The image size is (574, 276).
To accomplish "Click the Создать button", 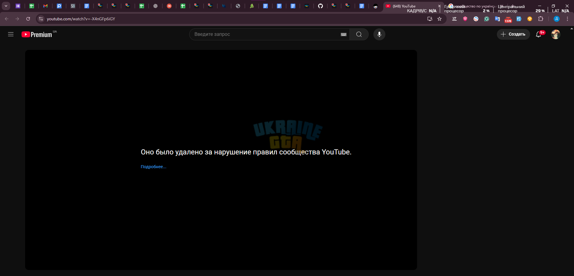I will [513, 34].
